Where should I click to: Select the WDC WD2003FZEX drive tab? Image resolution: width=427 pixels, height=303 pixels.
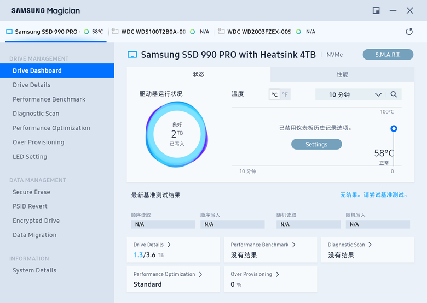tap(267, 32)
